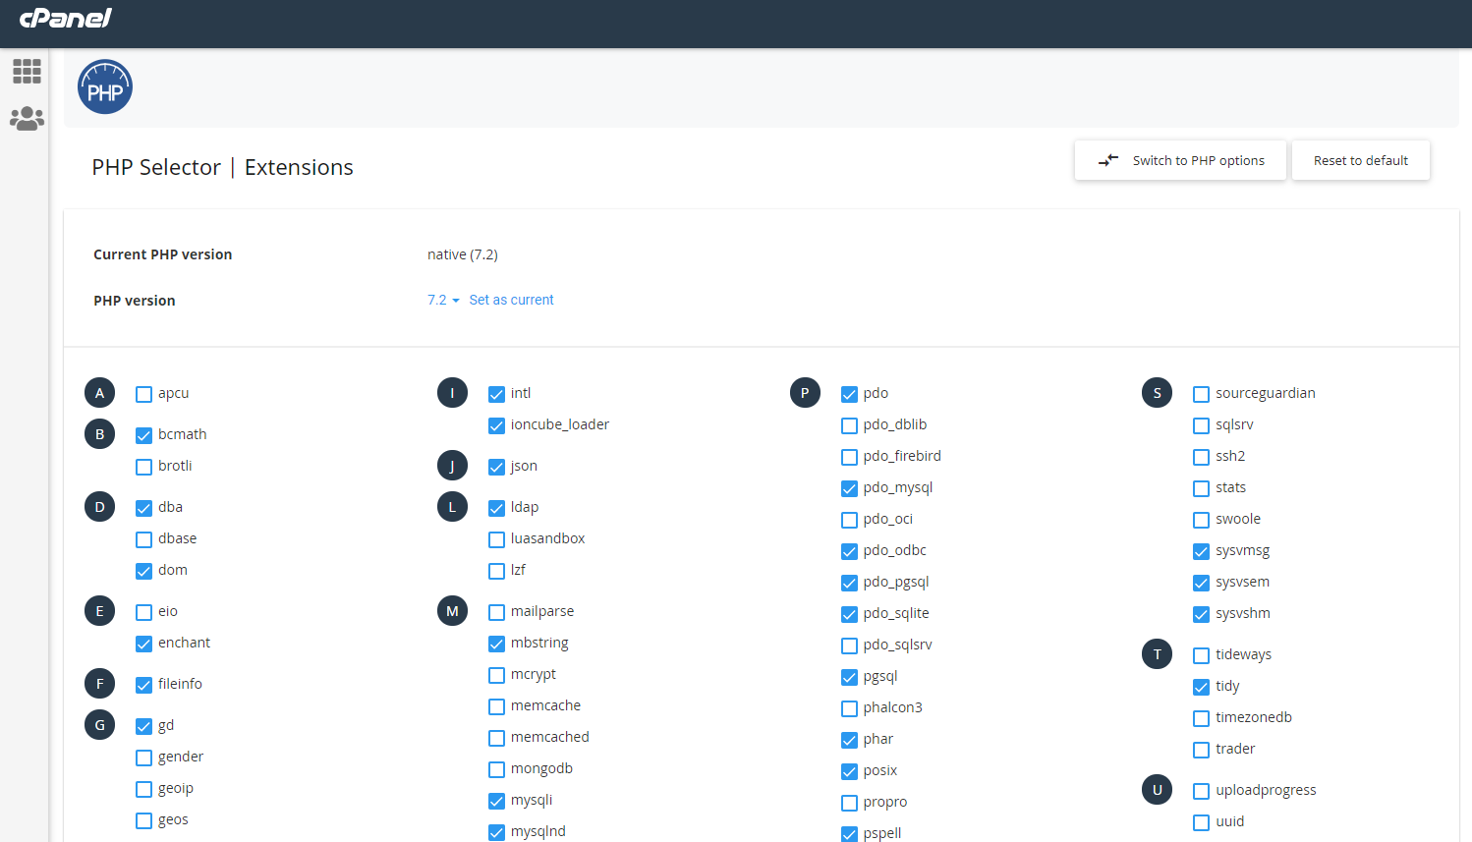Disable the bcmath extension

pos(142,434)
